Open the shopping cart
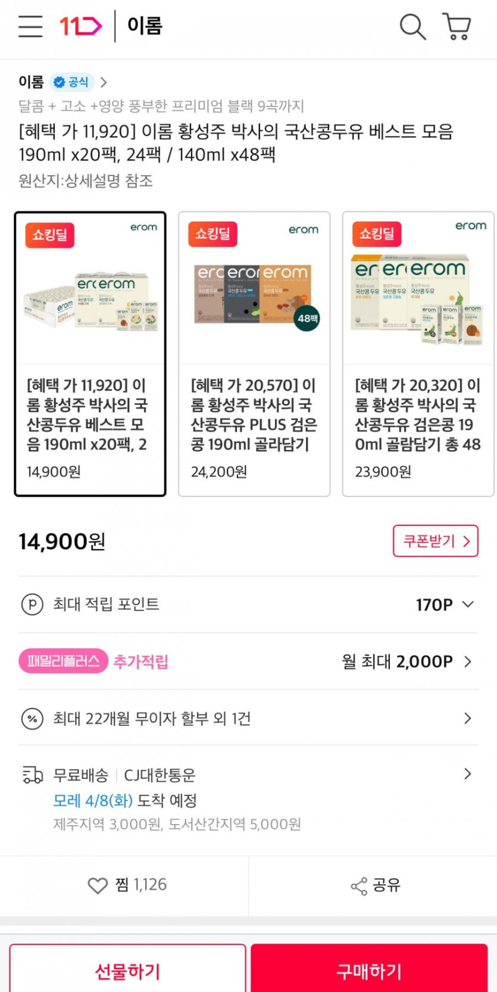This screenshot has width=497, height=992. 457,27
